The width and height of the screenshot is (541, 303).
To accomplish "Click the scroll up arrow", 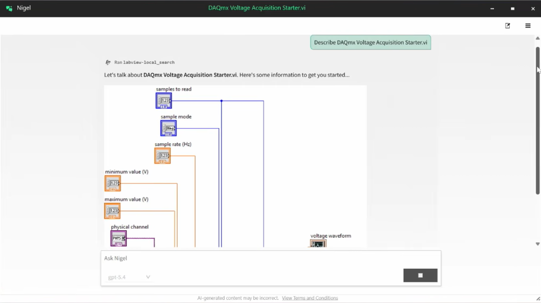I will coord(537,38).
